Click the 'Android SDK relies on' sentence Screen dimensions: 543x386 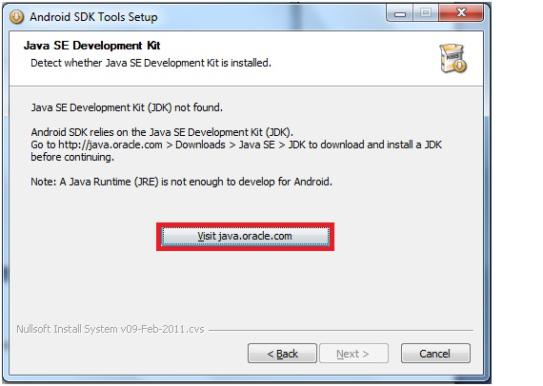coord(162,132)
